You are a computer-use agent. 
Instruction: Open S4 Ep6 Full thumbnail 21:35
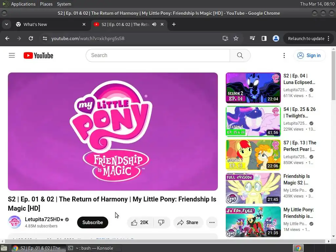point(253,221)
